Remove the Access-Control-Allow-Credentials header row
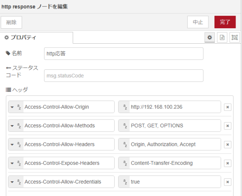This screenshot has height=196, width=242. tap(227, 182)
